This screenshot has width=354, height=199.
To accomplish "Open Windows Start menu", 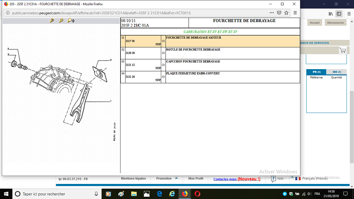I will pyautogui.click(x=6, y=194).
